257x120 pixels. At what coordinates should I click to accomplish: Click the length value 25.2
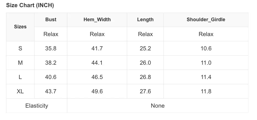tap(145, 48)
